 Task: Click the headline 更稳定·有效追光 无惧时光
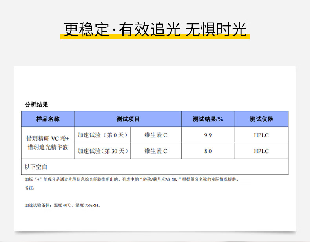coord(155,29)
